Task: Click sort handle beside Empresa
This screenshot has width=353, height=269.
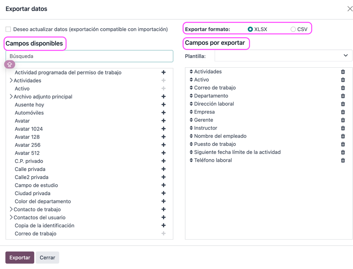Action: tap(191, 112)
